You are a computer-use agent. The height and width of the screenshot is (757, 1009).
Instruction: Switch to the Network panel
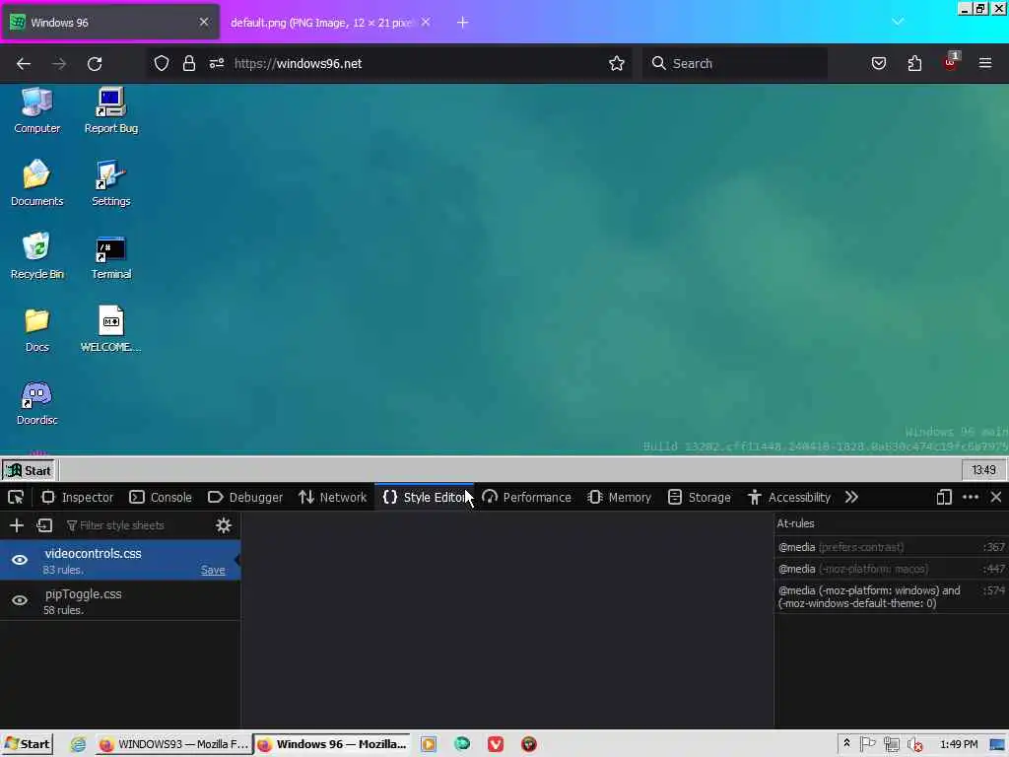click(x=333, y=498)
